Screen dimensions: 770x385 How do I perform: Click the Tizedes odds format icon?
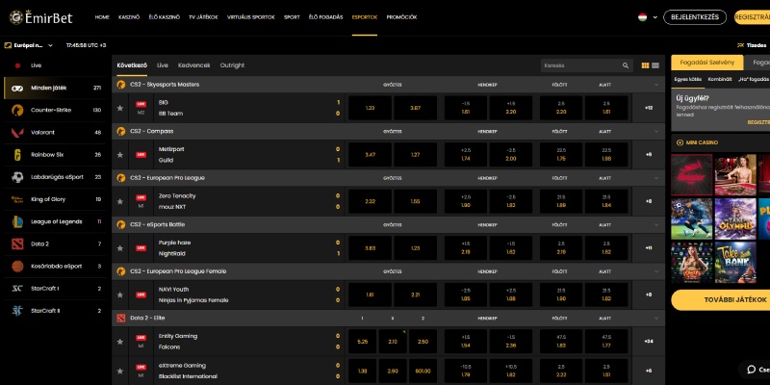coord(740,45)
